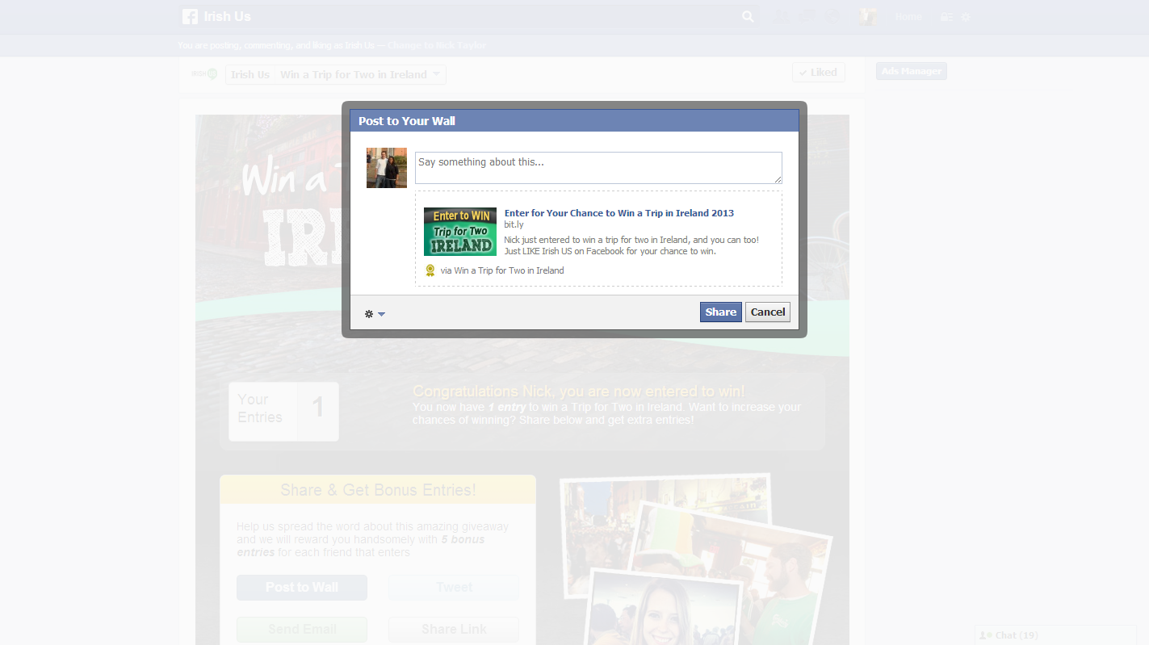Screen dimensions: 1149x645
Task: Click the Share button
Action: point(720,312)
